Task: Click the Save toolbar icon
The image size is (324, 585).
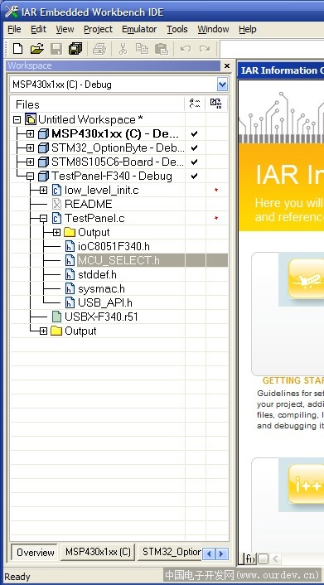Action: tap(56, 49)
